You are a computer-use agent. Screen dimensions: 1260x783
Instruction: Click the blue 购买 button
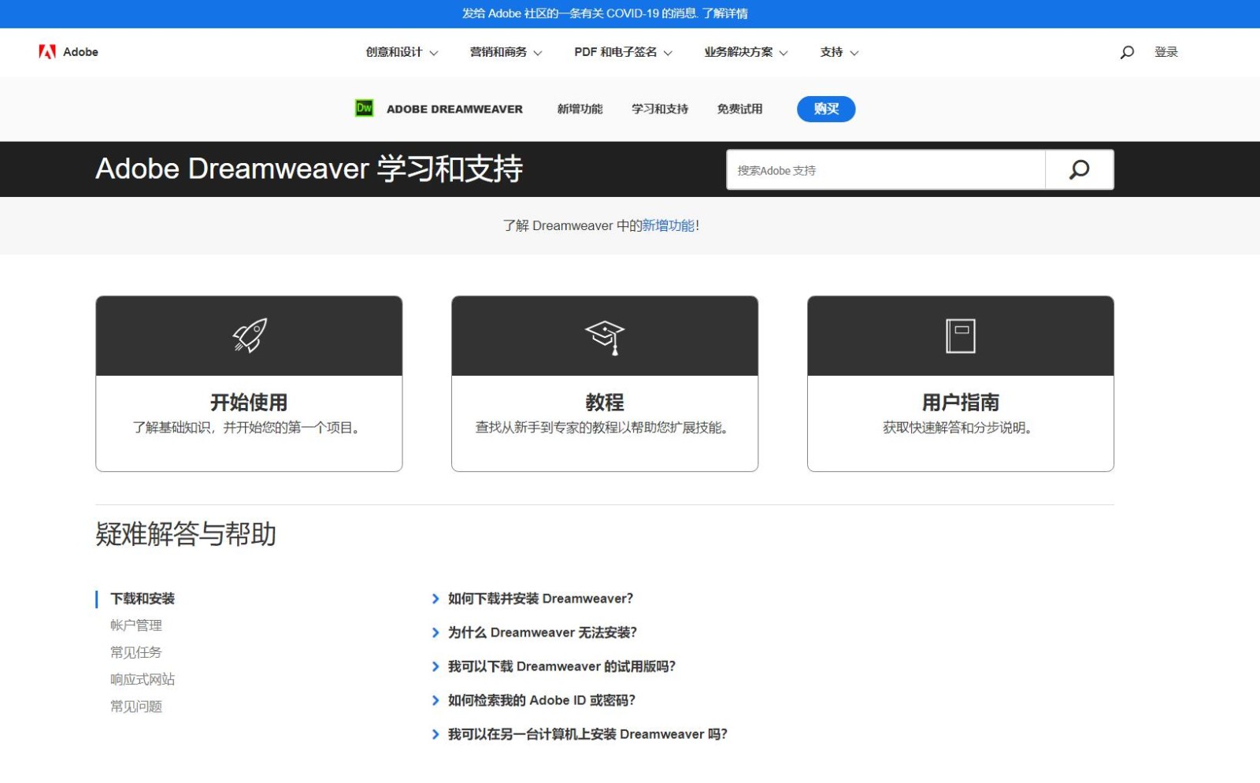point(826,109)
